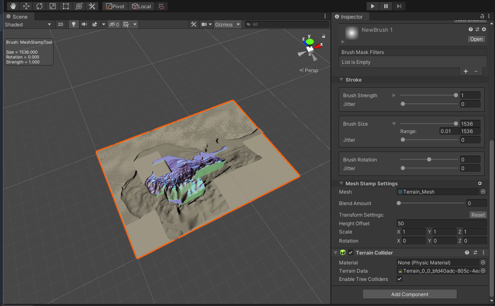The image size is (495, 306).
Task: Lock the Inspector panel
Action: (482, 17)
